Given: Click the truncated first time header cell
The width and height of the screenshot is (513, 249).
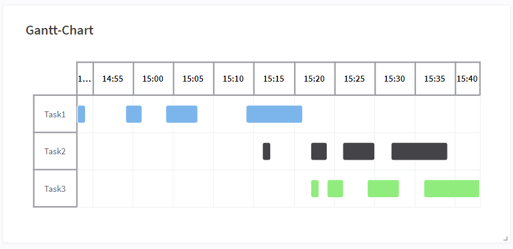Looking at the screenshot, I should pos(85,79).
